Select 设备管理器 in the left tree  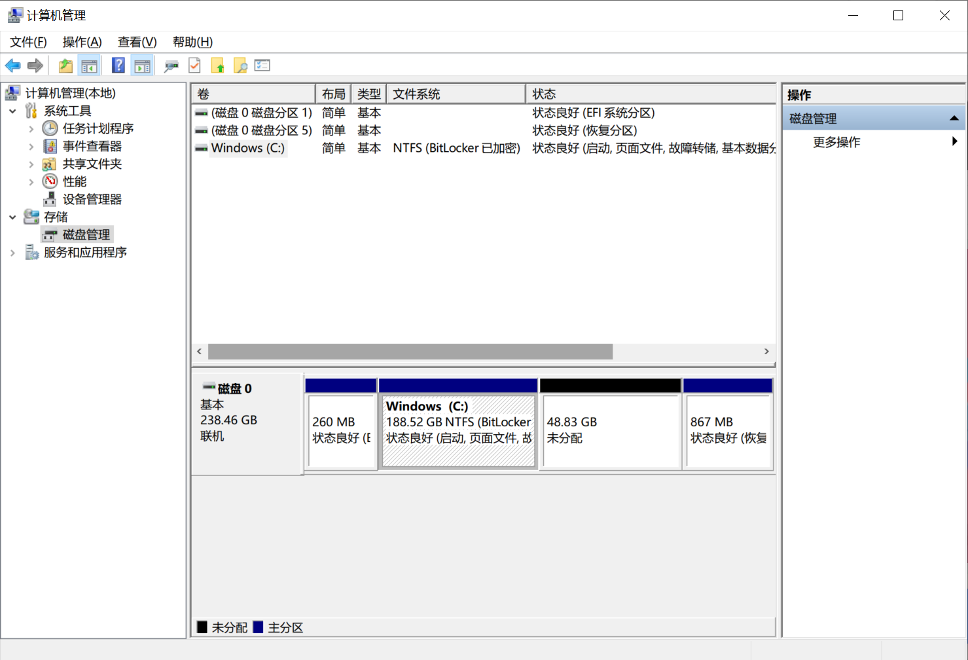coord(92,199)
